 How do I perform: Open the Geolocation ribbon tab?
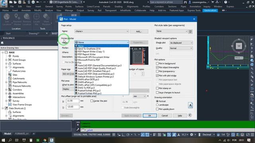coord(210,10)
